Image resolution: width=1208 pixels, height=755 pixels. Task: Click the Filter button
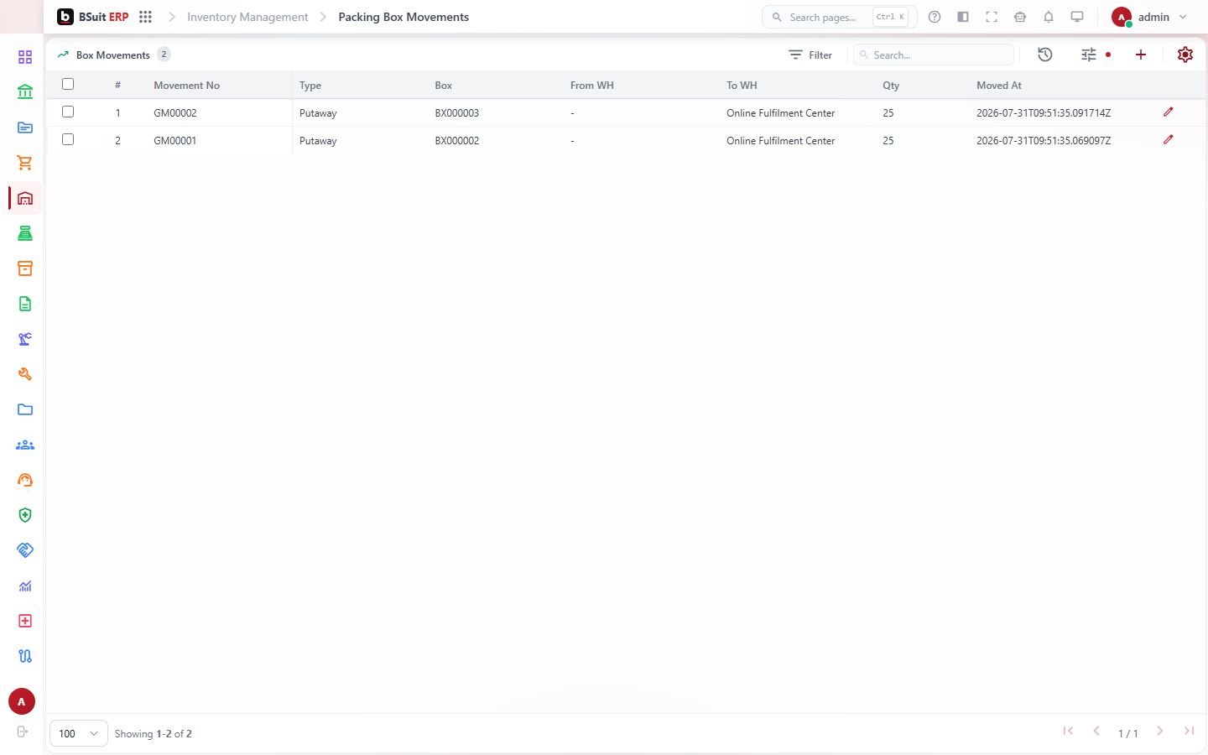(810, 55)
